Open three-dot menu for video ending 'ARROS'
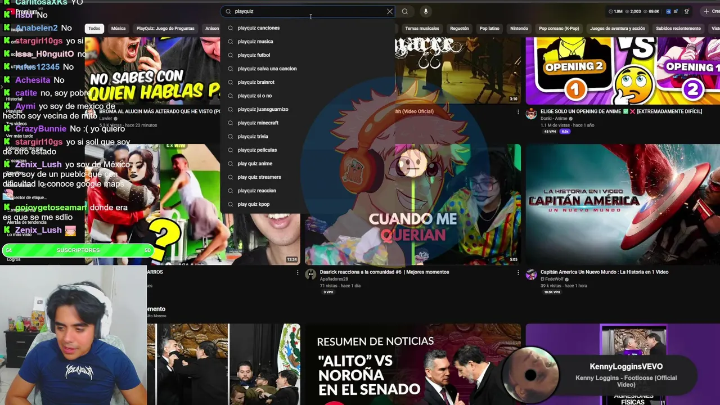Screen dimensions: 720x405 [x=298, y=272]
